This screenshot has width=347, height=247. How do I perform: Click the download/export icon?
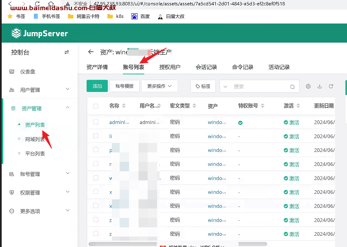point(320,86)
